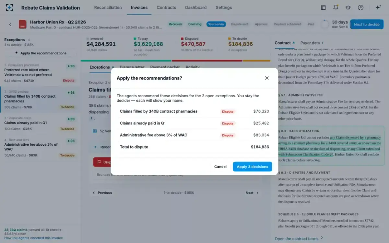Image resolution: width=389 pixels, height=243 pixels.
Task: Switch to the Payer data tab
Action: pyautogui.click(x=312, y=43)
